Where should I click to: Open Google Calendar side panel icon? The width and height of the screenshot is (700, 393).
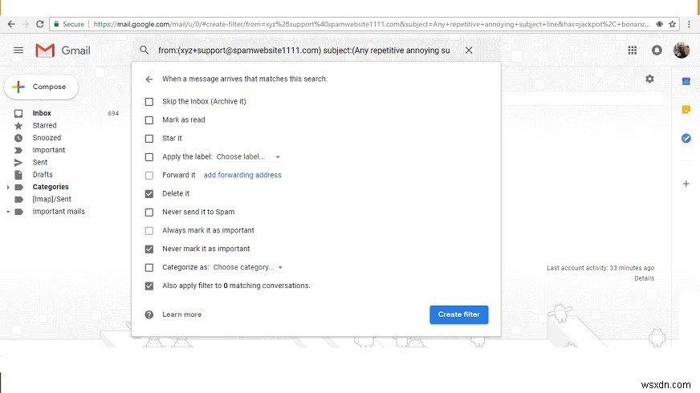point(686,81)
